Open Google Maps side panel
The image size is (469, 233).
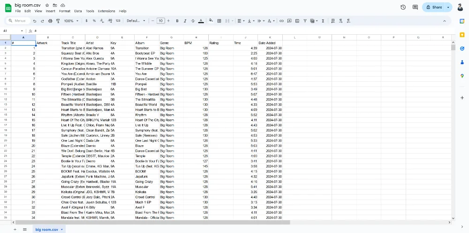(462, 76)
